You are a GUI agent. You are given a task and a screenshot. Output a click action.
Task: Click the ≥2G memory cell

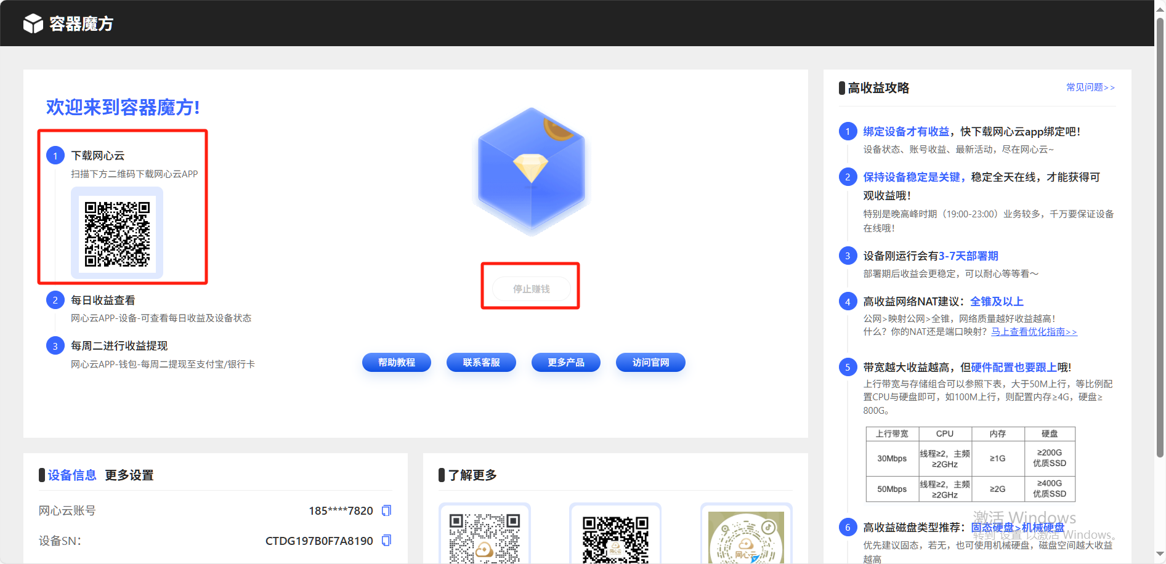pos(998,489)
